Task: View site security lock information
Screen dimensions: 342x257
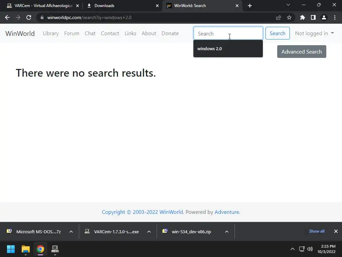Action: [42, 17]
